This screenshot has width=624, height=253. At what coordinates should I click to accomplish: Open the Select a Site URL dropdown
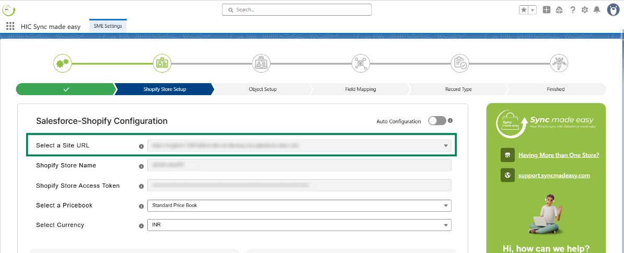pos(299,146)
